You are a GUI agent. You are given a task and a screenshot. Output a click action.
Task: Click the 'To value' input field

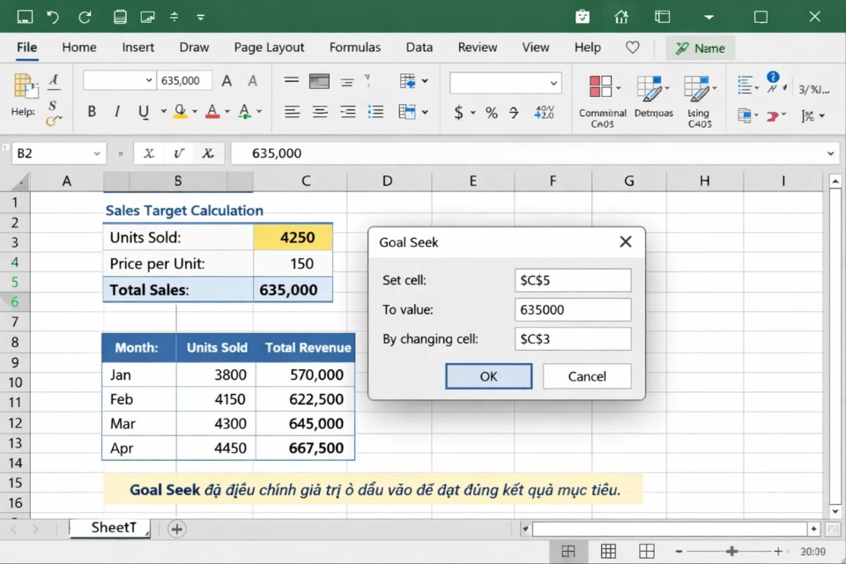click(x=572, y=309)
